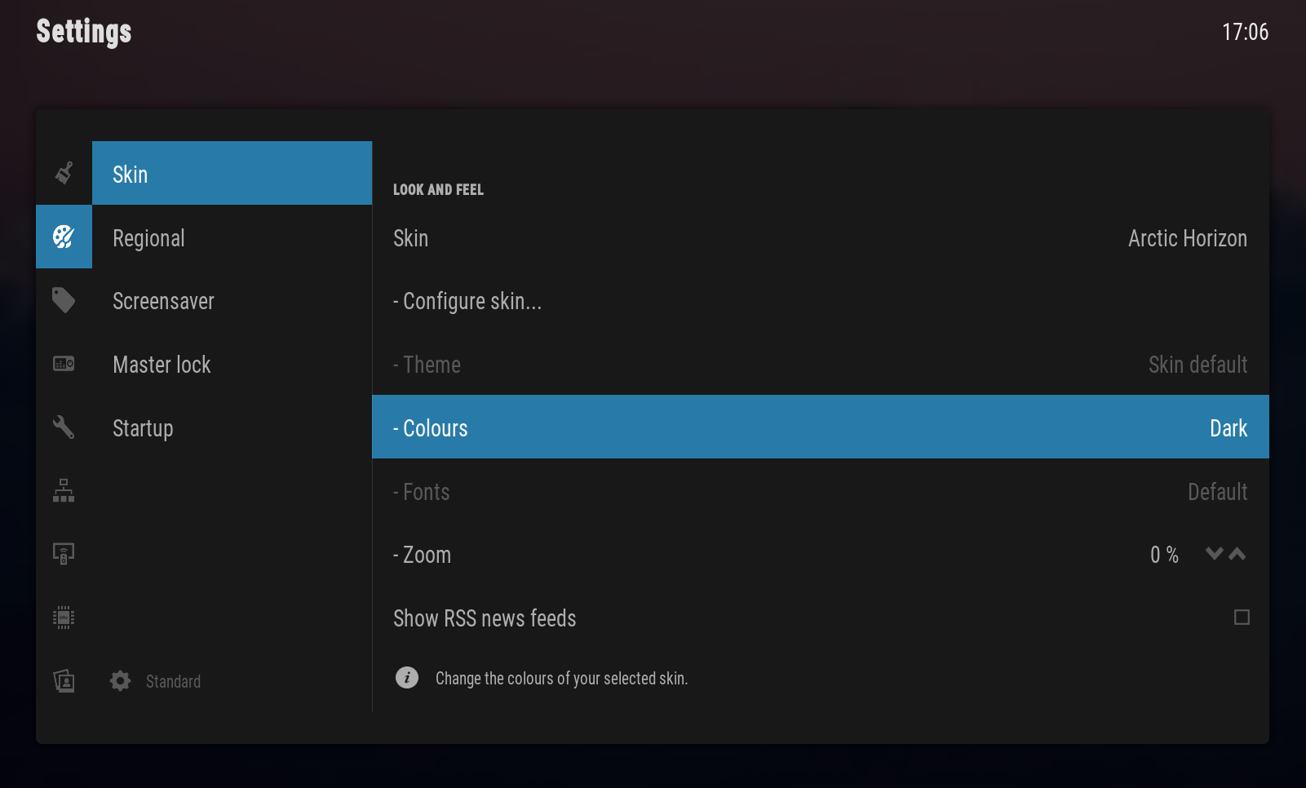This screenshot has width=1306, height=788.
Task: Open the radio device icon settings category
Action: pyautogui.click(x=64, y=364)
